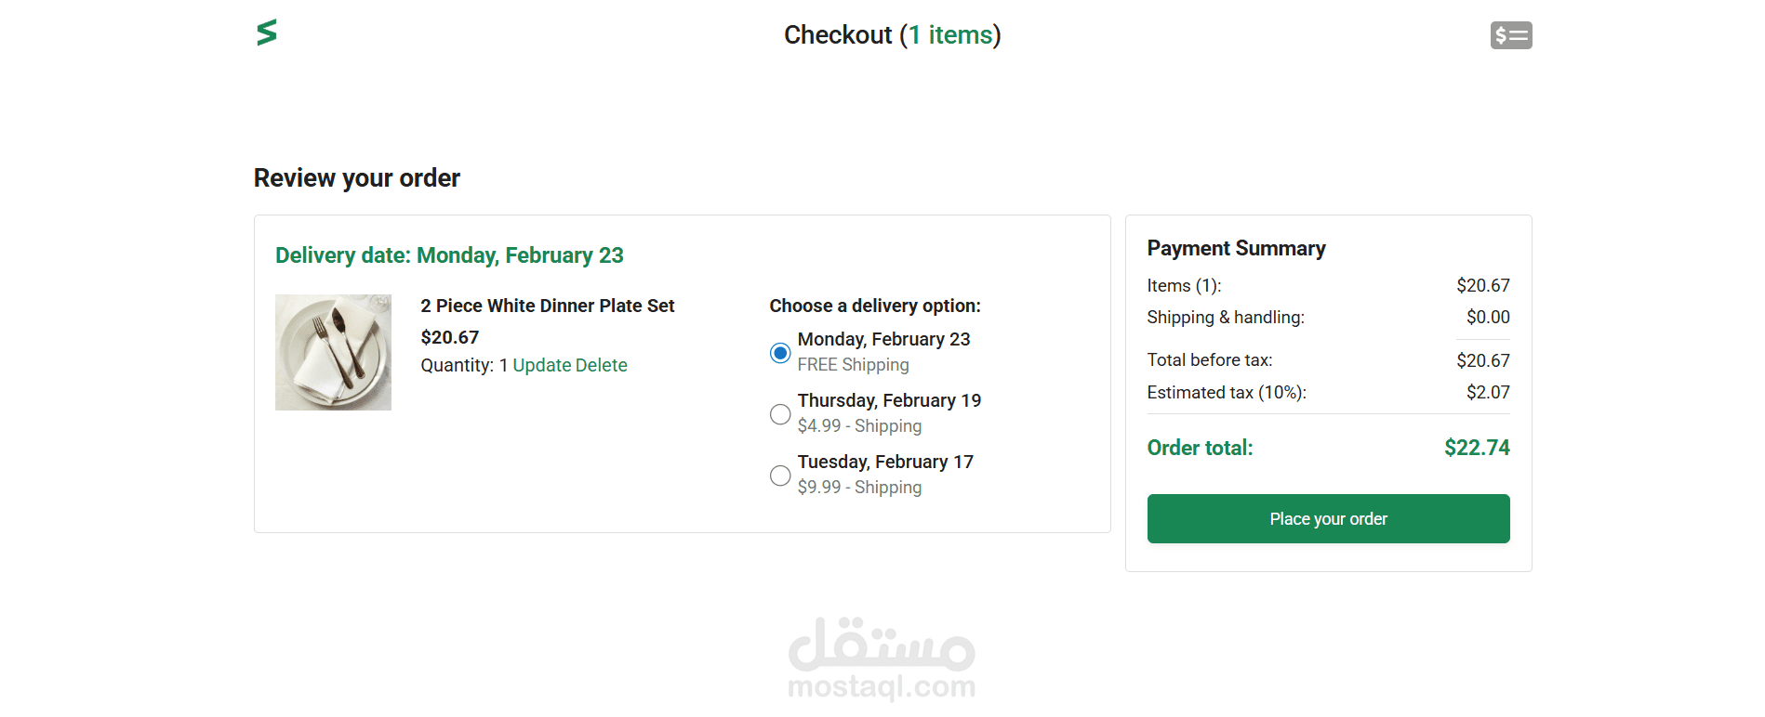This screenshot has width=1765, height=717.
Task: Click Update next to the quantity
Action: point(541,365)
